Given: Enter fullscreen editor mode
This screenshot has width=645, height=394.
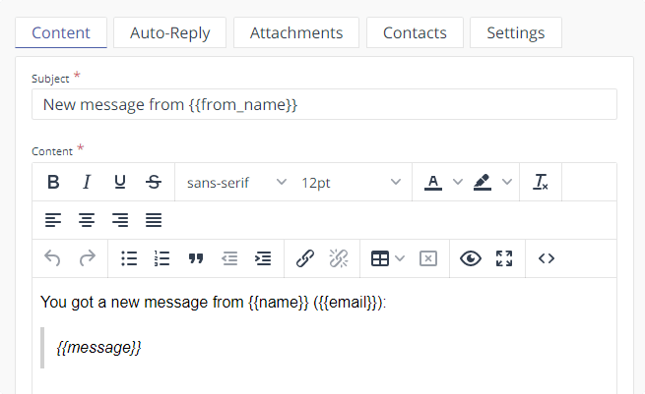Looking at the screenshot, I should (x=504, y=258).
